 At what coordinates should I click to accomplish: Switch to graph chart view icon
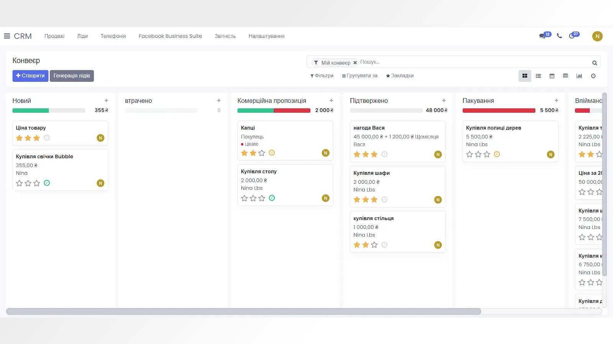(579, 76)
